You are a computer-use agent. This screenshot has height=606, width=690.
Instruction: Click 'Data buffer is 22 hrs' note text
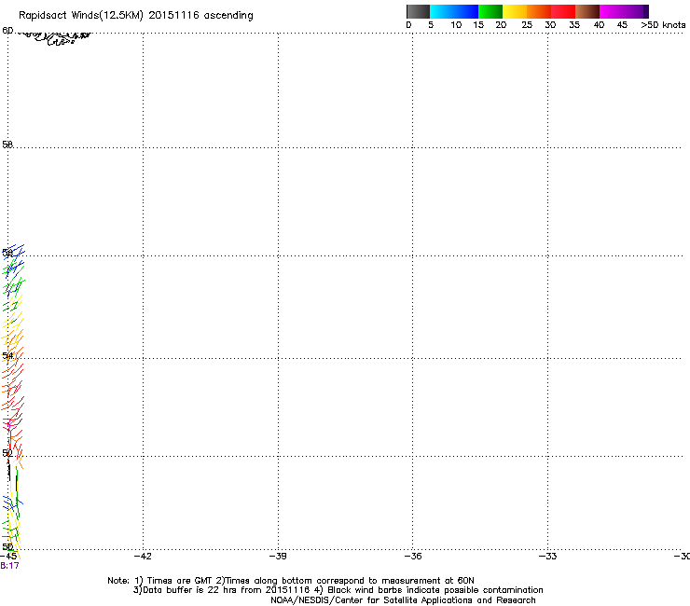click(182, 590)
